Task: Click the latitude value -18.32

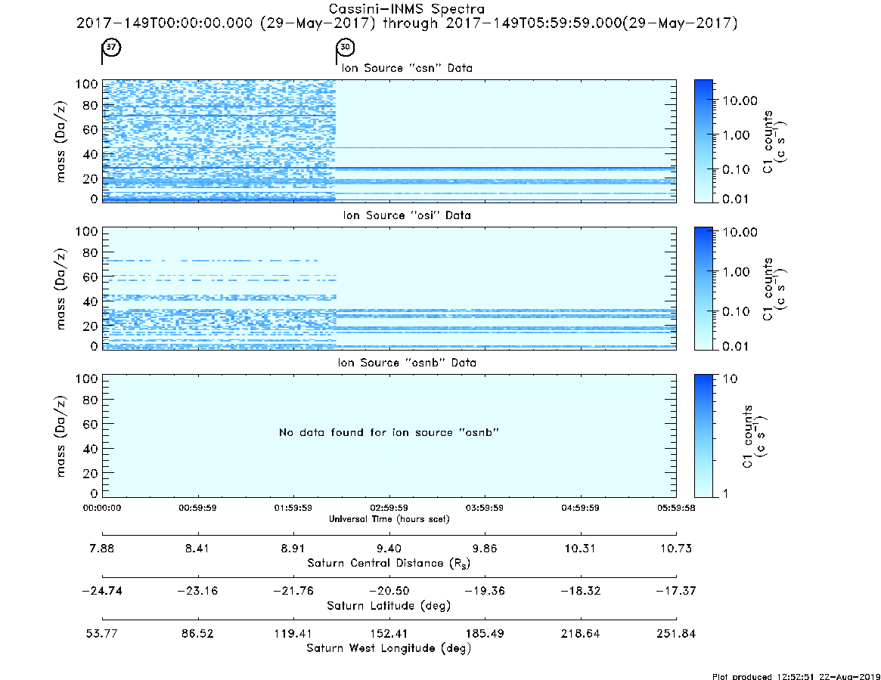Action: [581, 591]
